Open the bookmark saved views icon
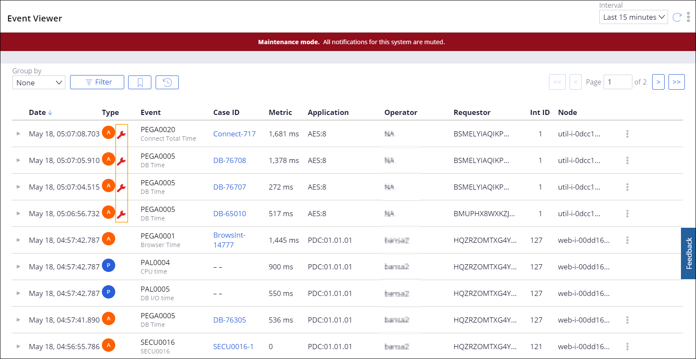Viewport: 696px width, 359px height. 140,82
